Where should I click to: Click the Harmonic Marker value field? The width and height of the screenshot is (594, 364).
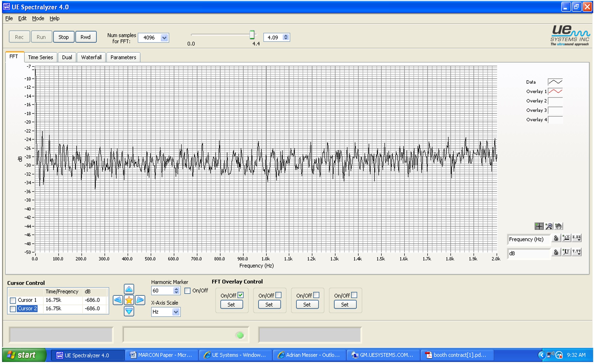point(162,291)
